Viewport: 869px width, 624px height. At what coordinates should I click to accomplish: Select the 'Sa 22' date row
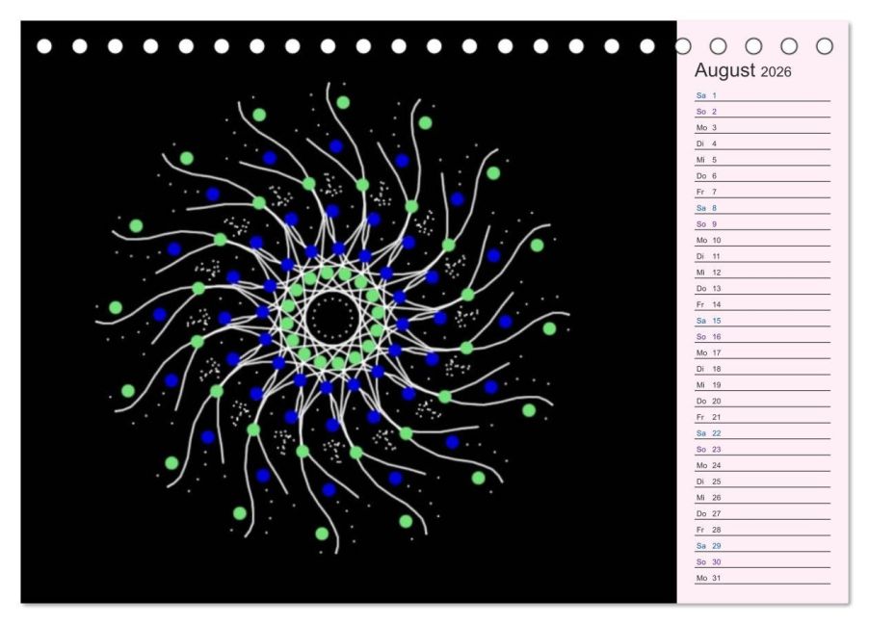763,432
